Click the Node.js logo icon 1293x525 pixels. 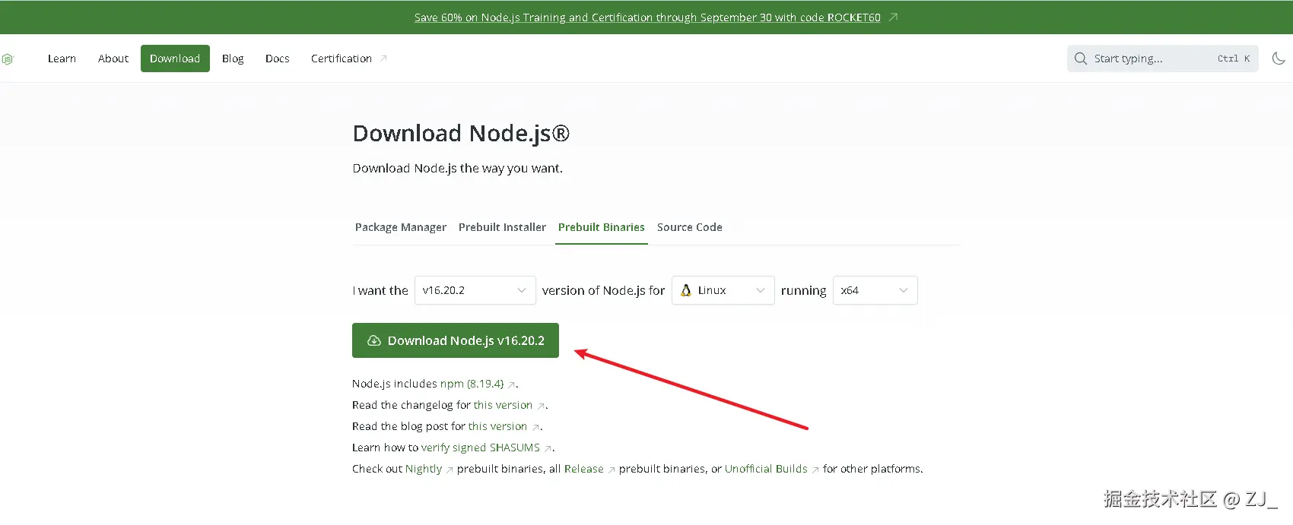tap(8, 59)
